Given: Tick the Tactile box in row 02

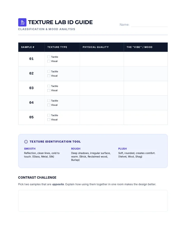Looking at the screenshot, I should [x=49, y=71].
